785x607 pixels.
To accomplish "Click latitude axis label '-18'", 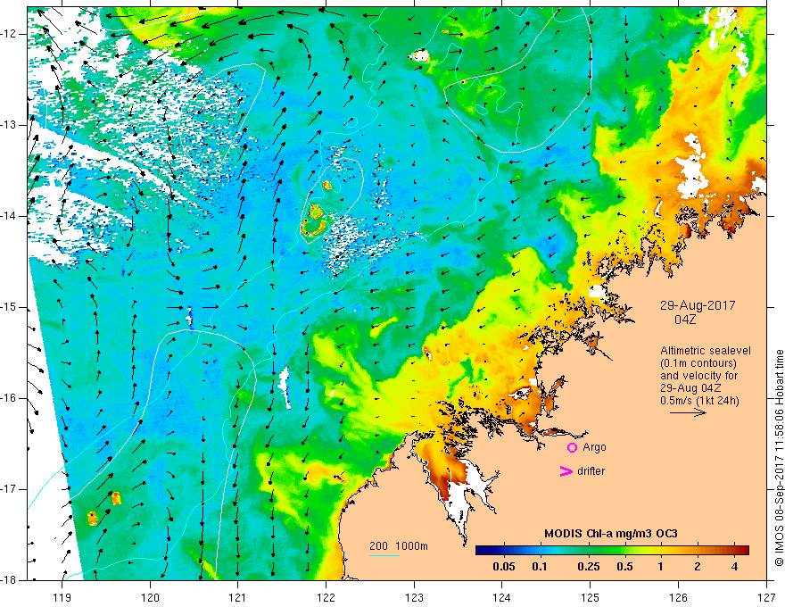I will [10, 580].
